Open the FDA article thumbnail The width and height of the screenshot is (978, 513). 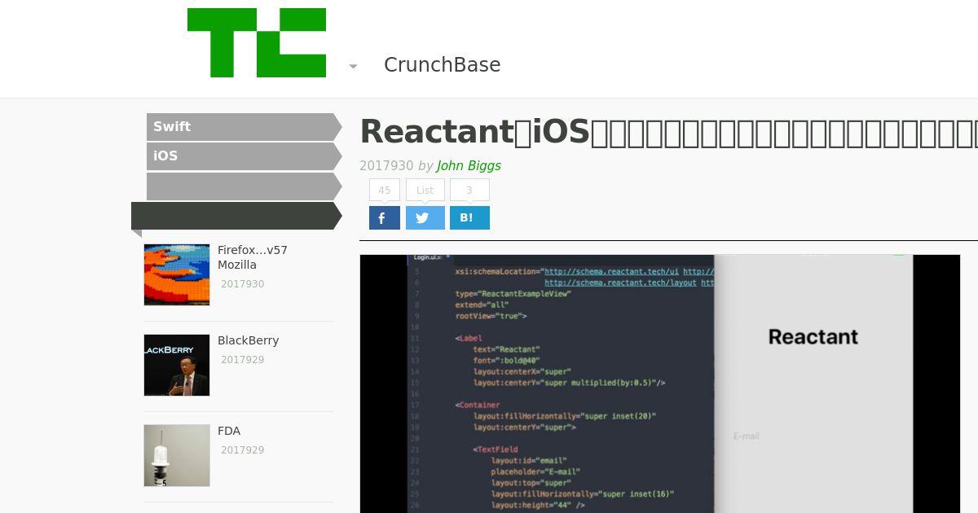coord(177,455)
